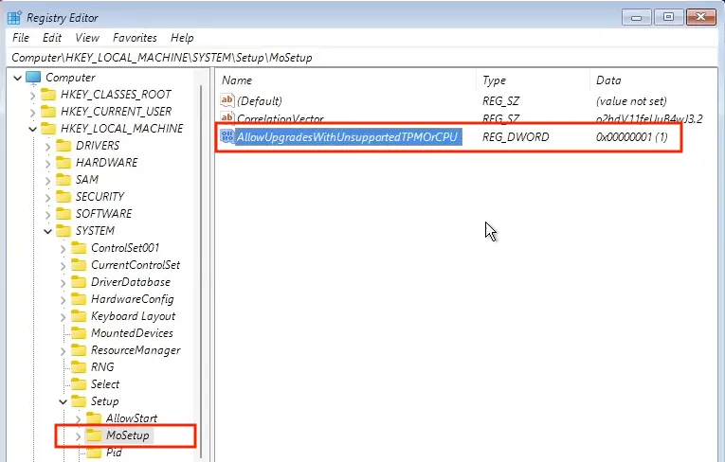Viewport: 725px width, 462px height.
Task: Select the DriverDatabase folder icon
Action: pyautogui.click(x=79, y=282)
